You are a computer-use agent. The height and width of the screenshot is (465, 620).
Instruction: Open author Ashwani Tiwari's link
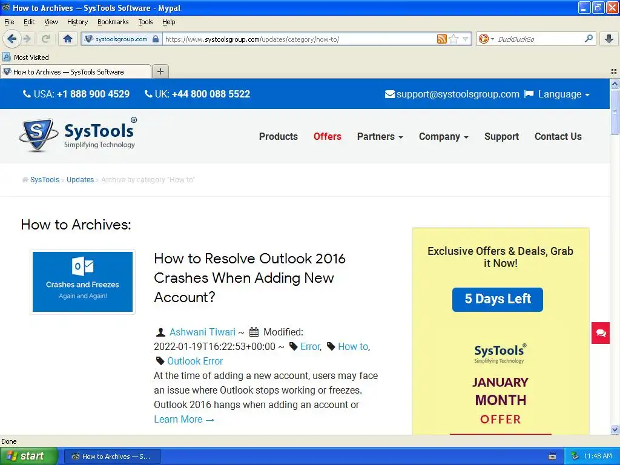[202, 332]
